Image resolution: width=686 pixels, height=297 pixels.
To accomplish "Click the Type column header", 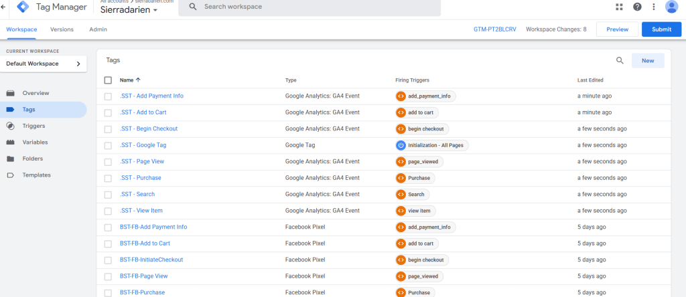I will 291,80.
